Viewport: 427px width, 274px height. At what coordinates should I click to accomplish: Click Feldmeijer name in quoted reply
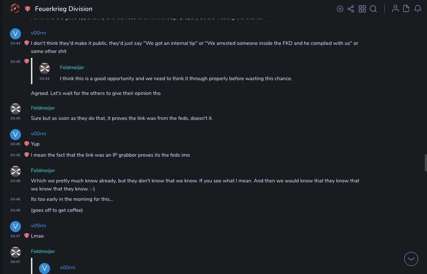point(72,67)
